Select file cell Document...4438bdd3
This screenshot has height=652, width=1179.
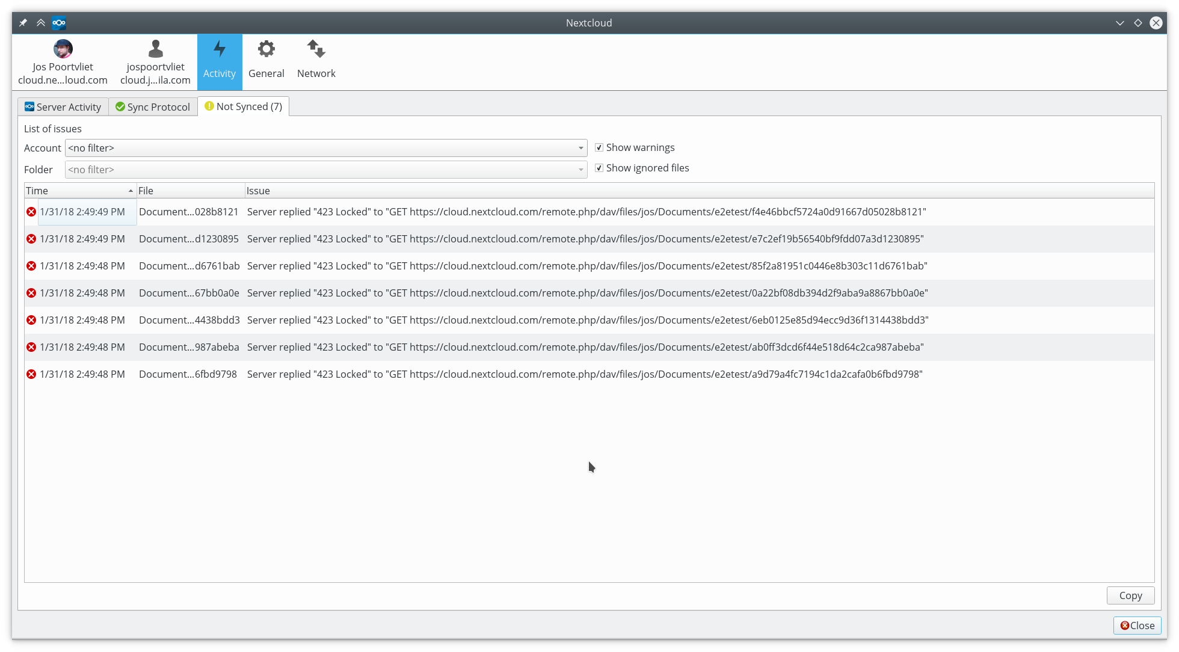[x=189, y=320]
